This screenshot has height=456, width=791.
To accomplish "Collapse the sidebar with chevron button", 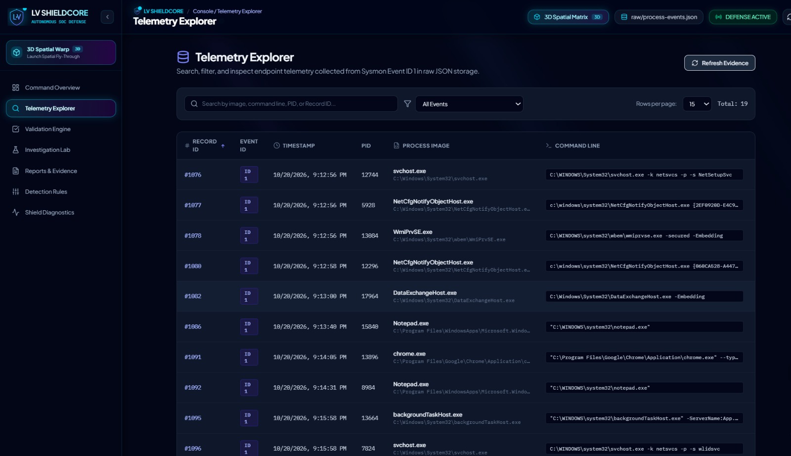I will coord(107,17).
